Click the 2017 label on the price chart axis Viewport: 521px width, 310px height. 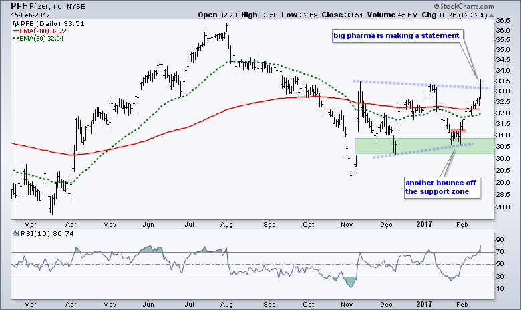(x=424, y=225)
